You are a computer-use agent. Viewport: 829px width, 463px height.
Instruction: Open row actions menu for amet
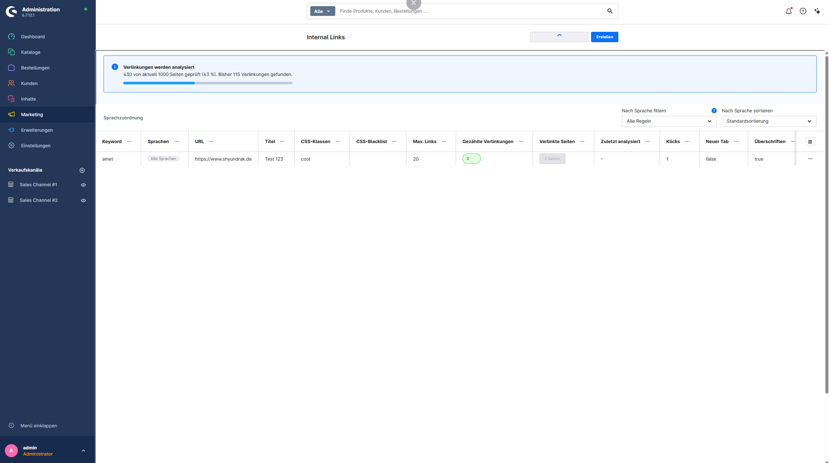[810, 159]
